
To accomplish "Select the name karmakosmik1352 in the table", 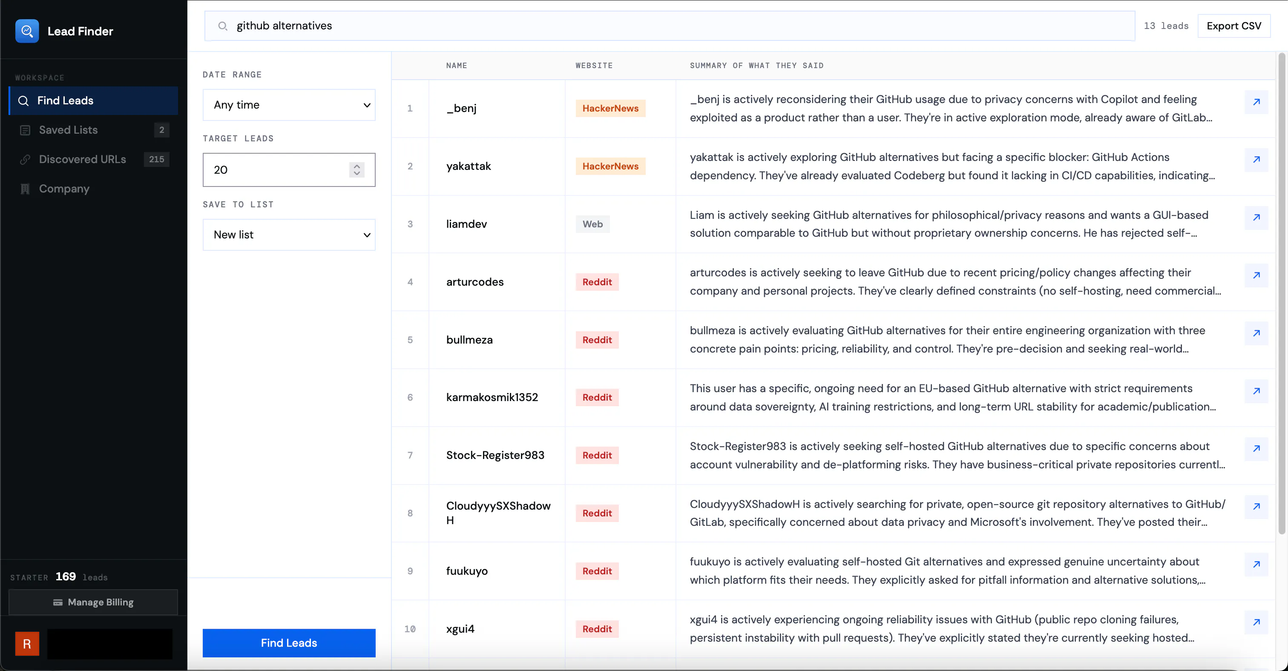I will coord(492,398).
